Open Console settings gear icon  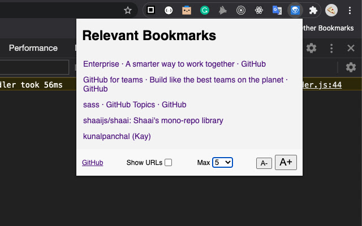tap(351, 67)
